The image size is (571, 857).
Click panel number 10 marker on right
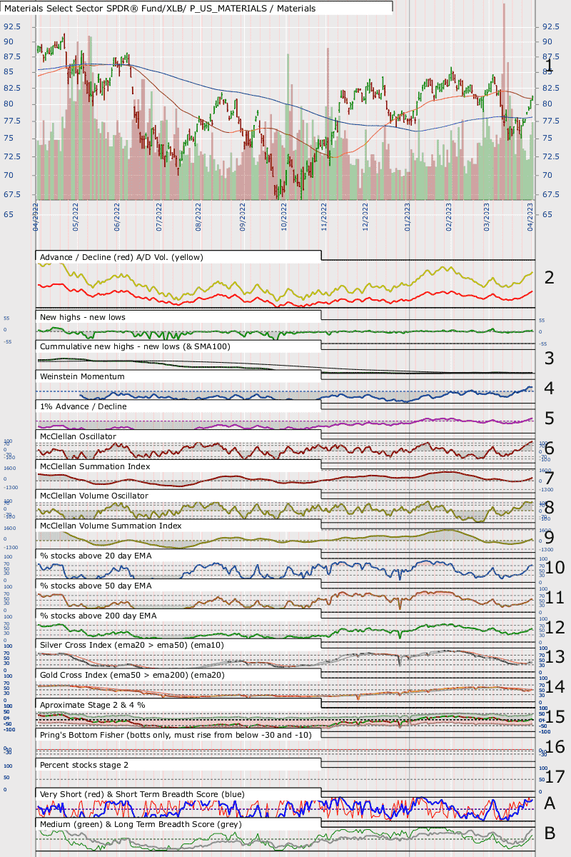coord(555,567)
